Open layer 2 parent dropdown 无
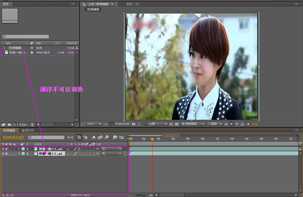Screen dimensions: 303x197 112,153
